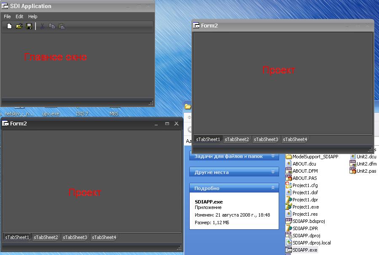Select the SDIAPP.dproj.local file icon
The height and width of the screenshot is (255, 379).
[x=289, y=242]
